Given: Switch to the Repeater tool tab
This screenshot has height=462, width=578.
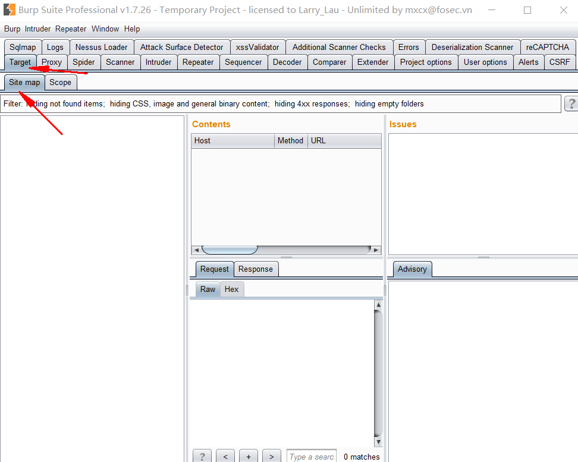Looking at the screenshot, I should (198, 62).
